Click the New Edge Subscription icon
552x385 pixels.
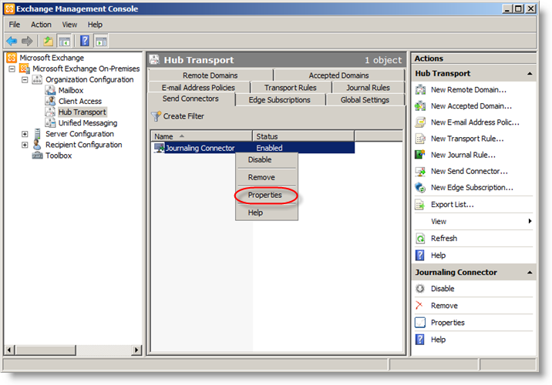click(420, 187)
